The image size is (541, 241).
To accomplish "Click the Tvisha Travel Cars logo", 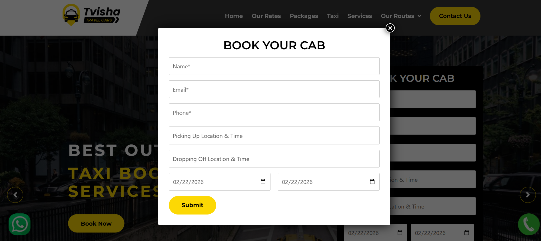I will coord(91,15).
